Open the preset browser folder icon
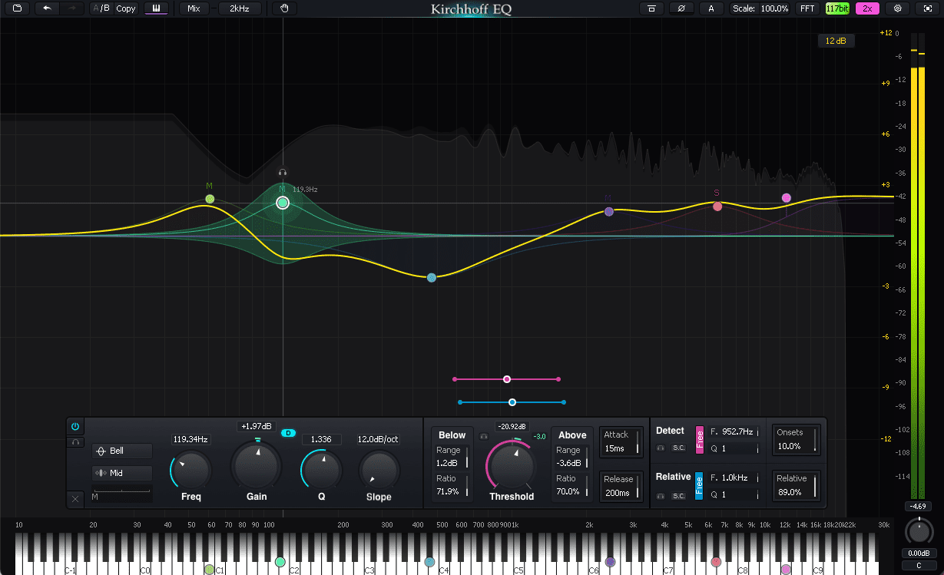The height and width of the screenshot is (575, 944). [x=18, y=8]
